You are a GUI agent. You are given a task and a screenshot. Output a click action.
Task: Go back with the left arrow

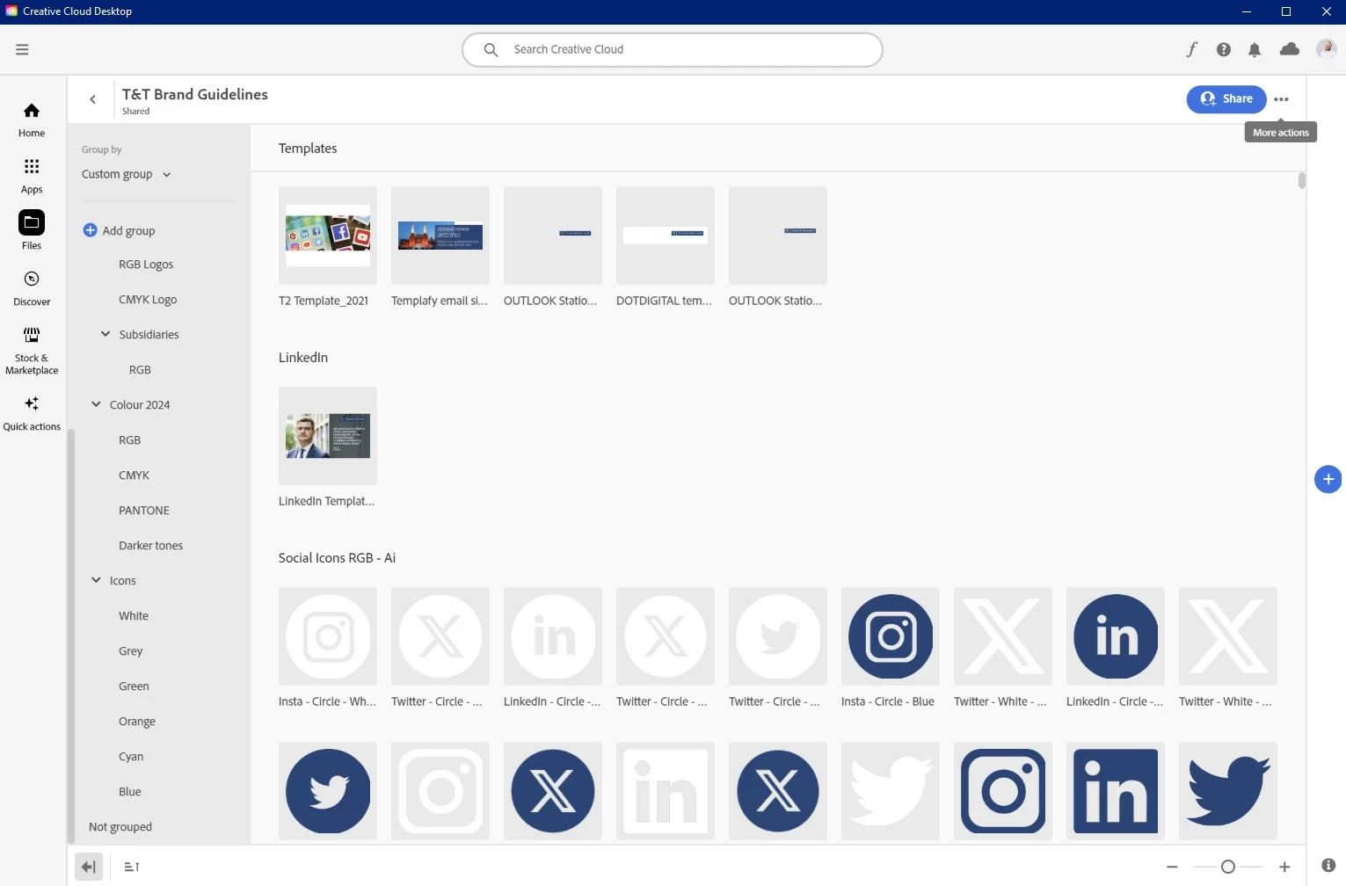coord(92,99)
